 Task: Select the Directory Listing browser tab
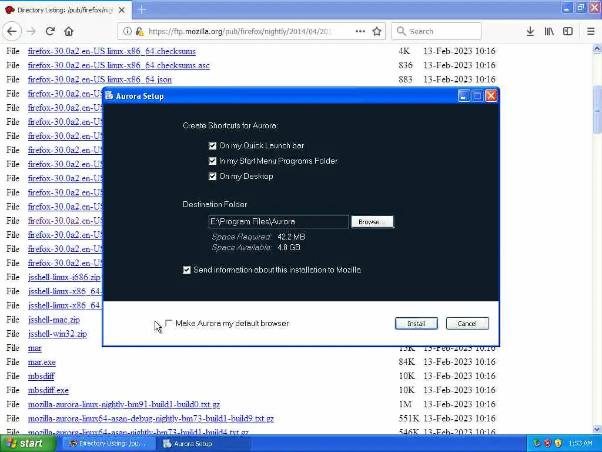pos(66,10)
